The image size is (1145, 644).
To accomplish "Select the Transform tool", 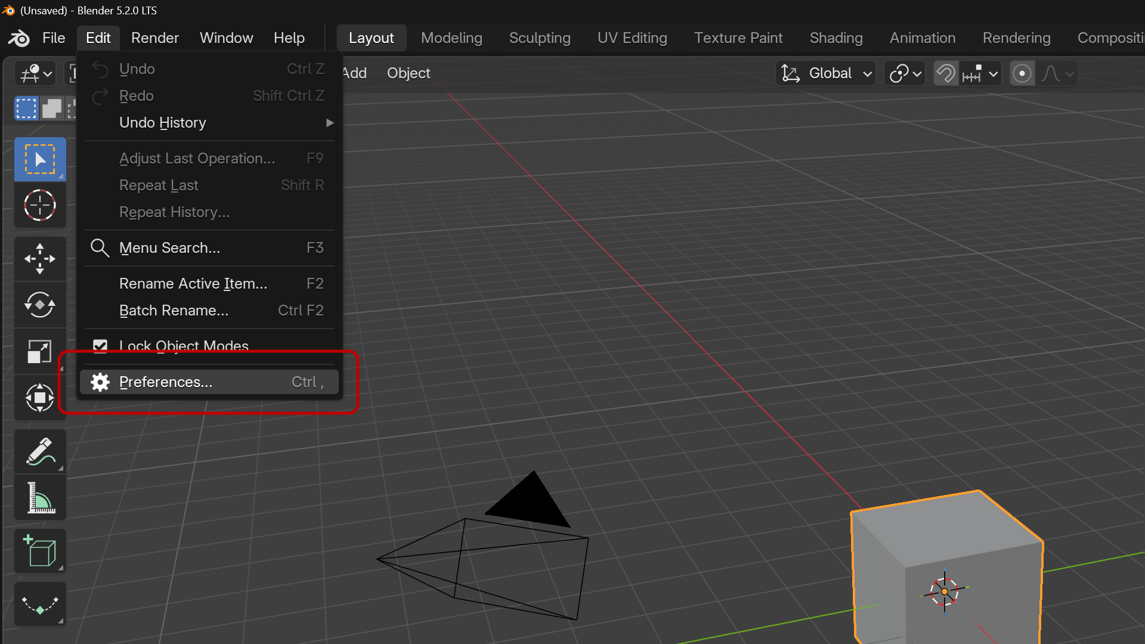I will tap(40, 398).
